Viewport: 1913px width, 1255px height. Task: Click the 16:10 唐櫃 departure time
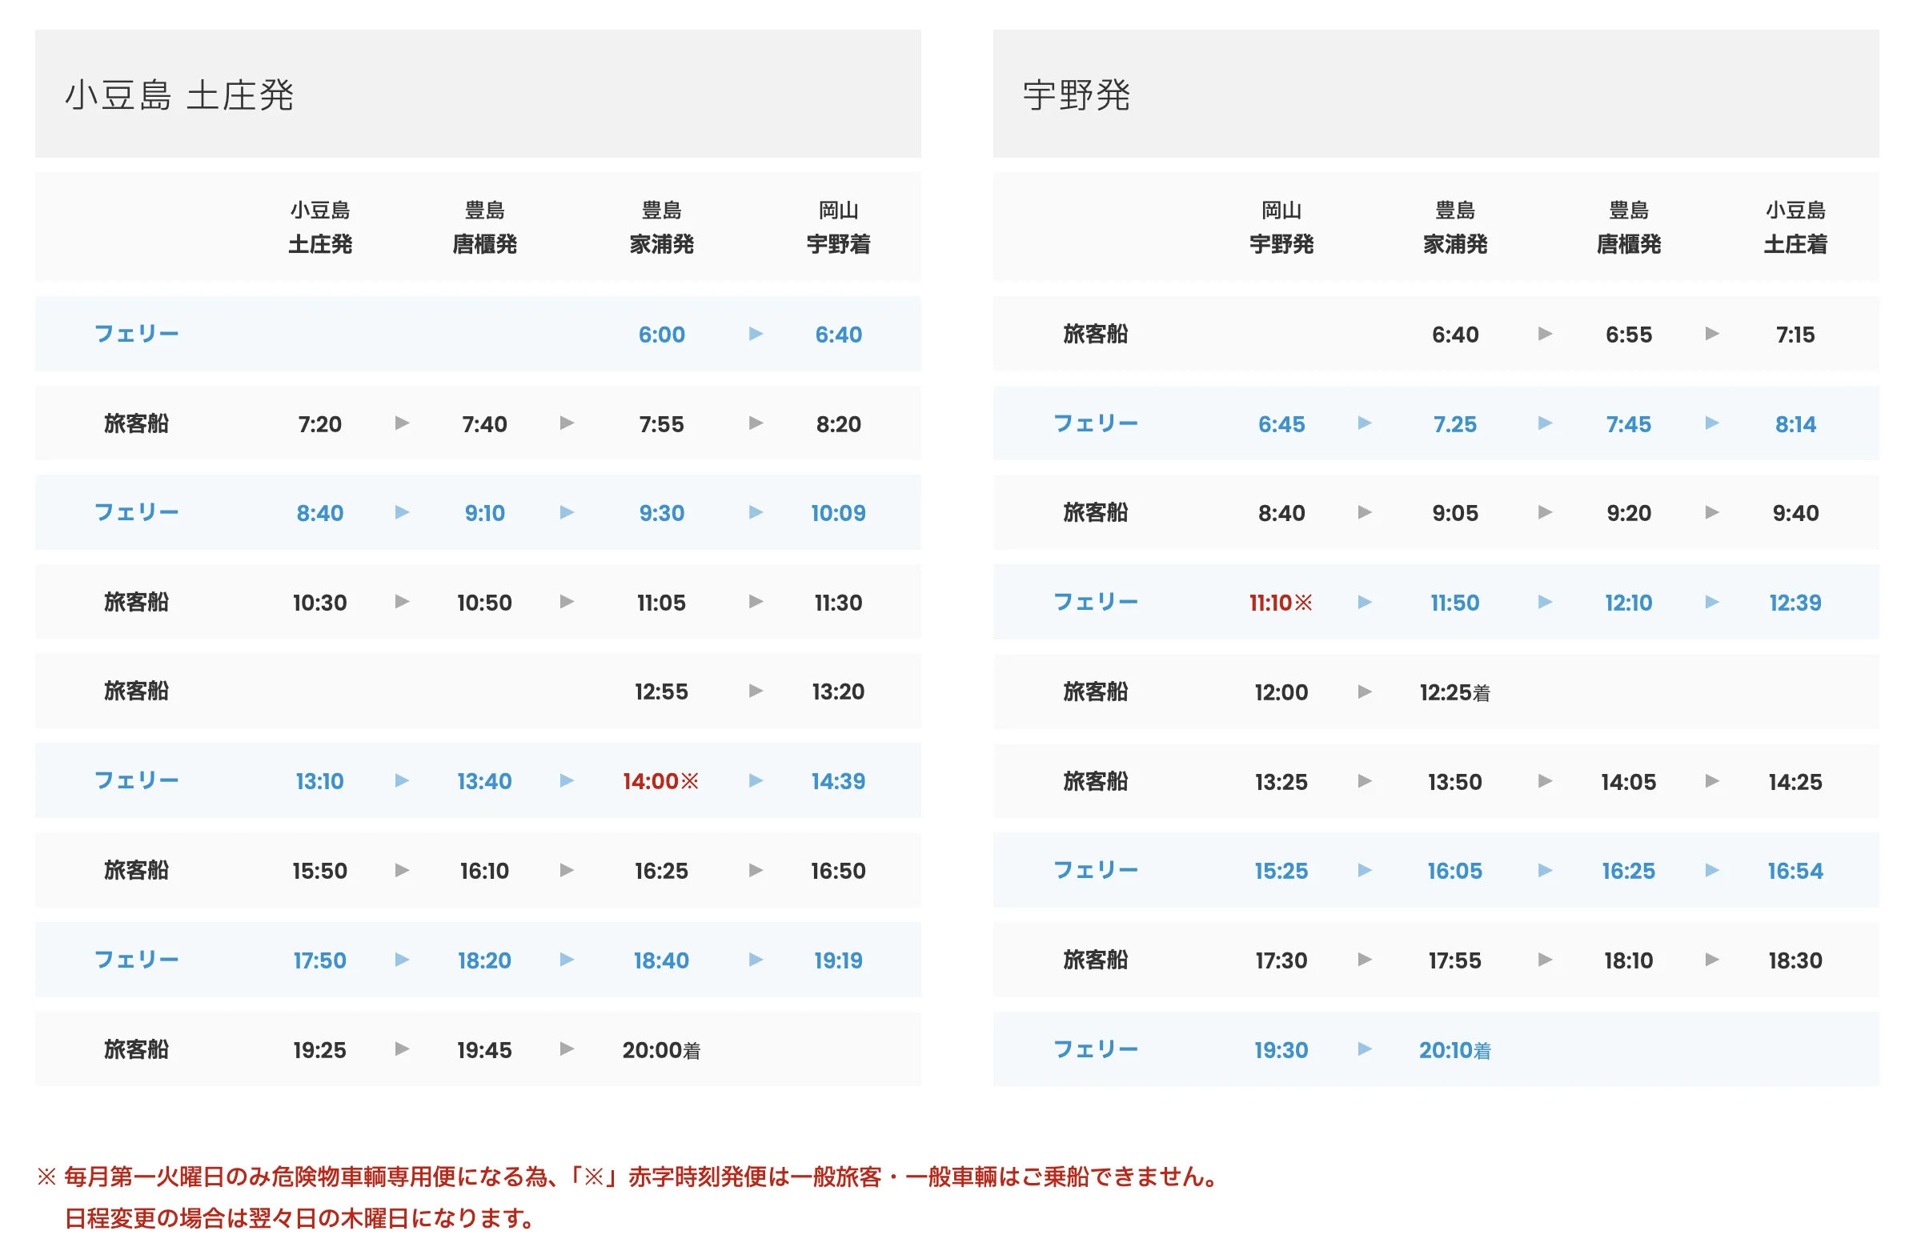(x=485, y=870)
